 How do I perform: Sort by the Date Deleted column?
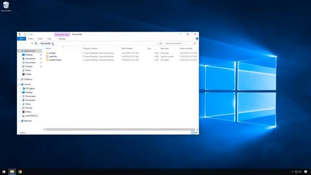(127, 49)
